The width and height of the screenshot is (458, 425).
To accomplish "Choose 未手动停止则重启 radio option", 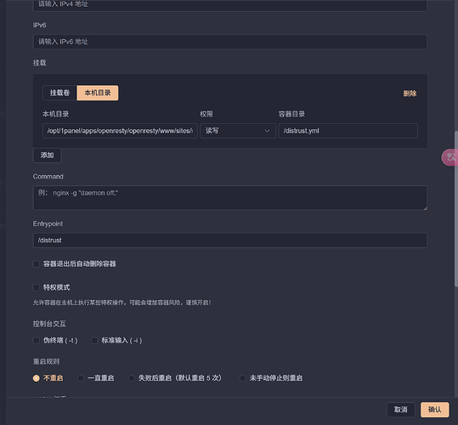I will click(242, 378).
